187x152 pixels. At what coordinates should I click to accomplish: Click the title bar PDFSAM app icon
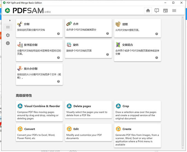(4, 2)
